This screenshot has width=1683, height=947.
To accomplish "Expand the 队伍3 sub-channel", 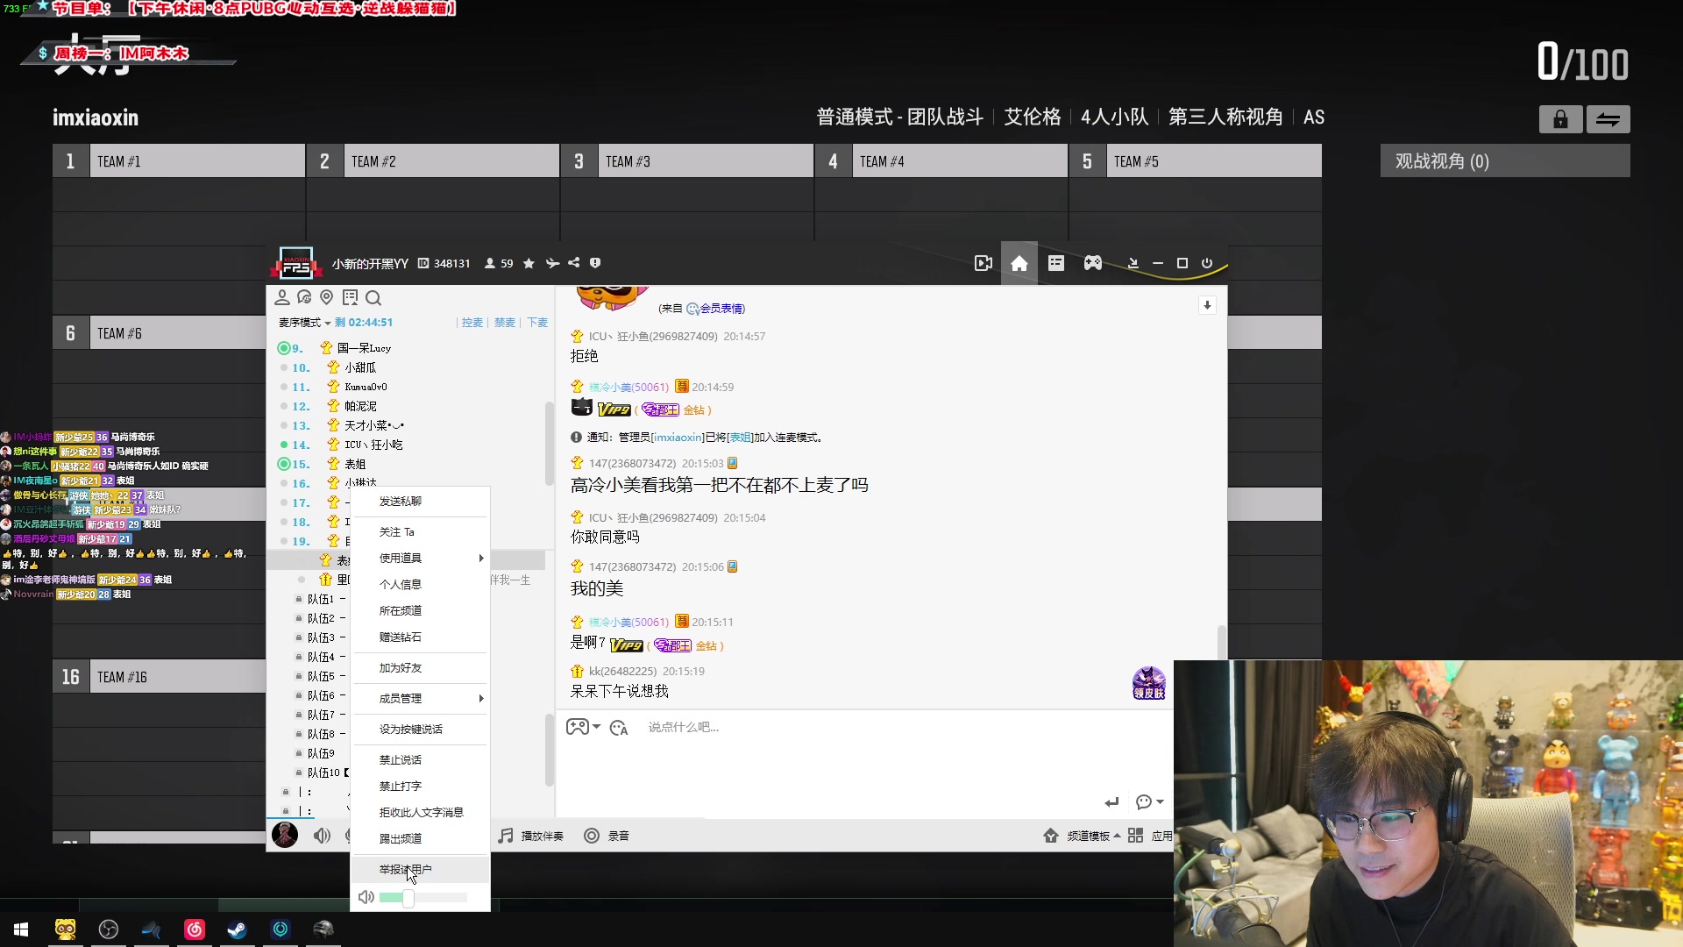I will [321, 637].
